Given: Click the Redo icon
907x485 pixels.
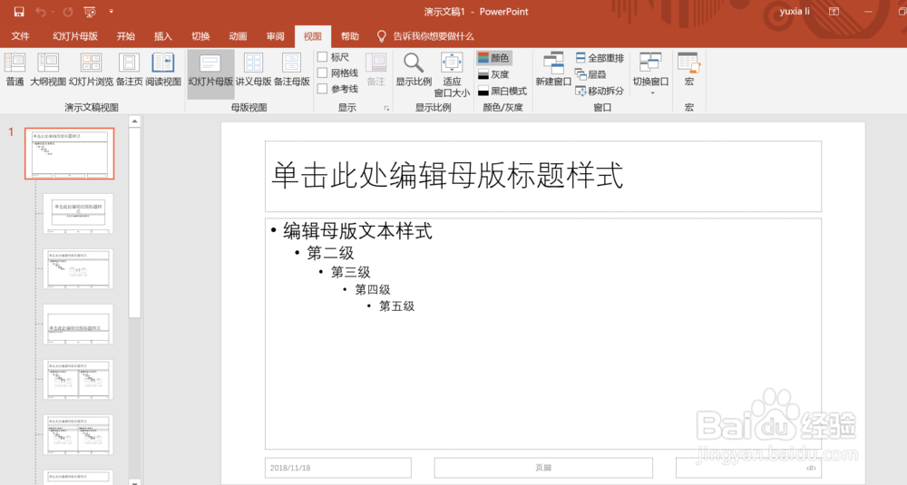Looking at the screenshot, I should tap(68, 12).
